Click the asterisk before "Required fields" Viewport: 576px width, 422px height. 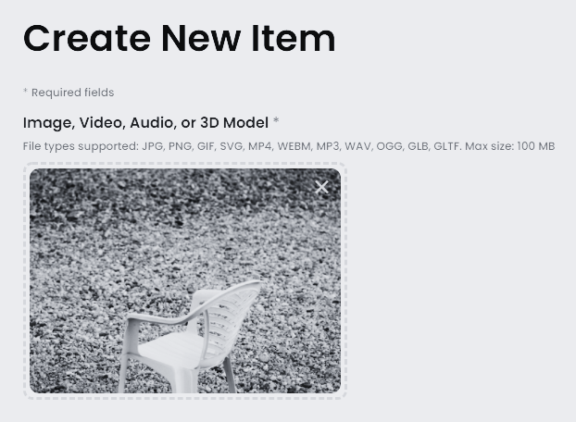point(25,91)
